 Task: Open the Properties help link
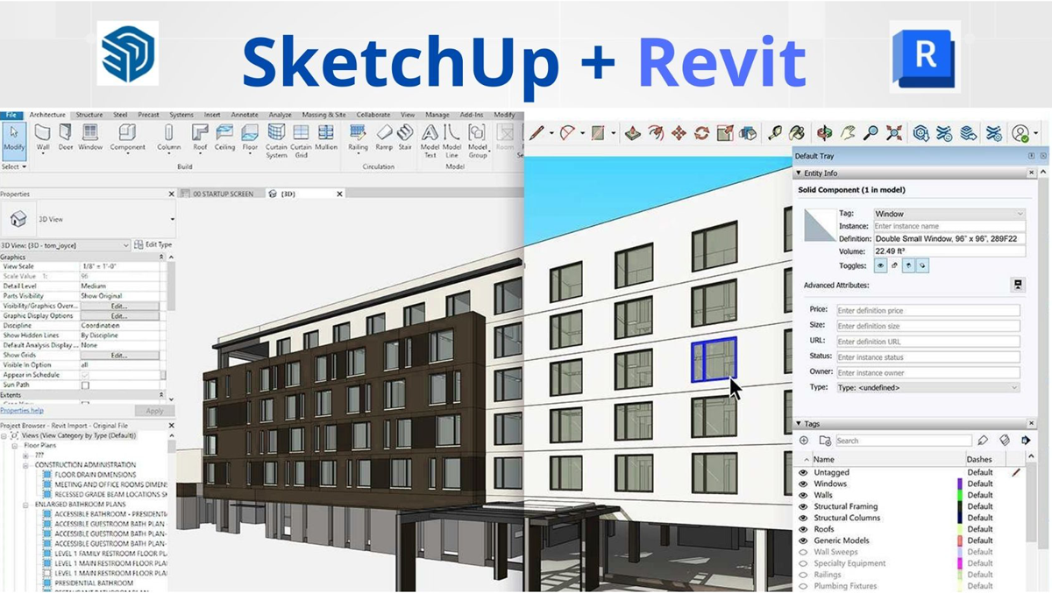point(22,410)
